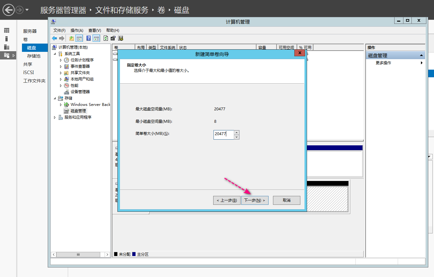Open the Dashboard grid icon in Server Manager

point(7,31)
